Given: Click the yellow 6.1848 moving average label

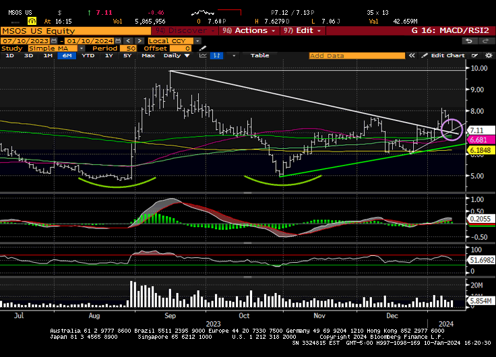Looking at the screenshot, I should pyautogui.click(x=480, y=150).
